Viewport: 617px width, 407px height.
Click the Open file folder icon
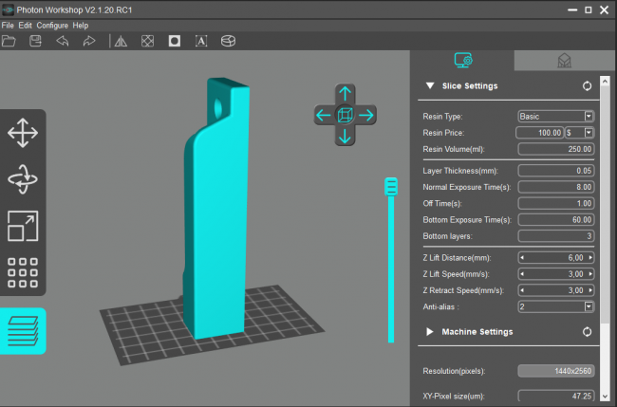pos(9,41)
